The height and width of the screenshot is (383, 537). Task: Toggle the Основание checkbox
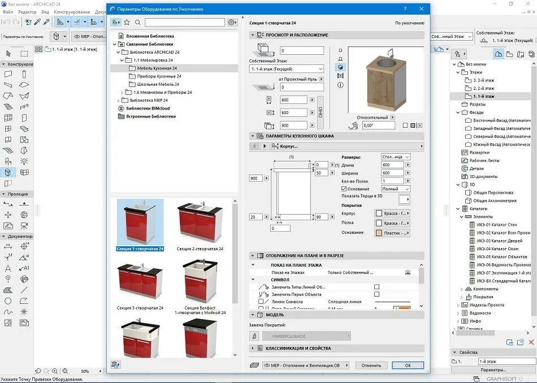tap(344, 189)
